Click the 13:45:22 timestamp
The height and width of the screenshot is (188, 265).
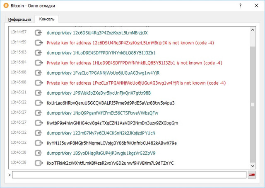click(19, 102)
